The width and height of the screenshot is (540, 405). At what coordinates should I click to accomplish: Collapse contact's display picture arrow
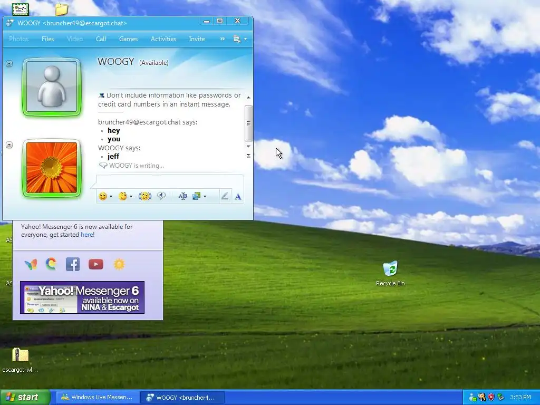click(x=9, y=64)
